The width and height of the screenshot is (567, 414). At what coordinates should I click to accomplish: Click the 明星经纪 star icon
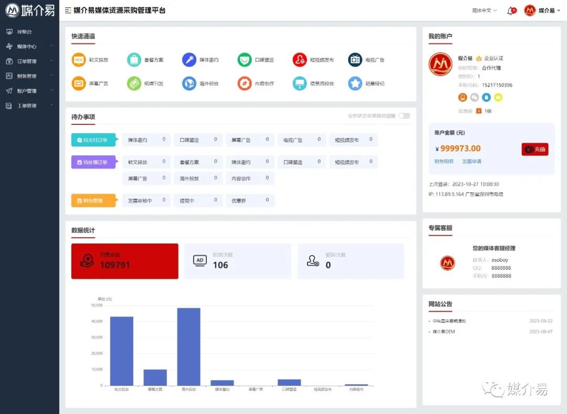click(x=355, y=83)
